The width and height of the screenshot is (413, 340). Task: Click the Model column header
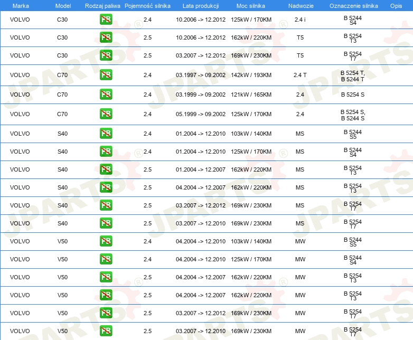[x=62, y=5]
